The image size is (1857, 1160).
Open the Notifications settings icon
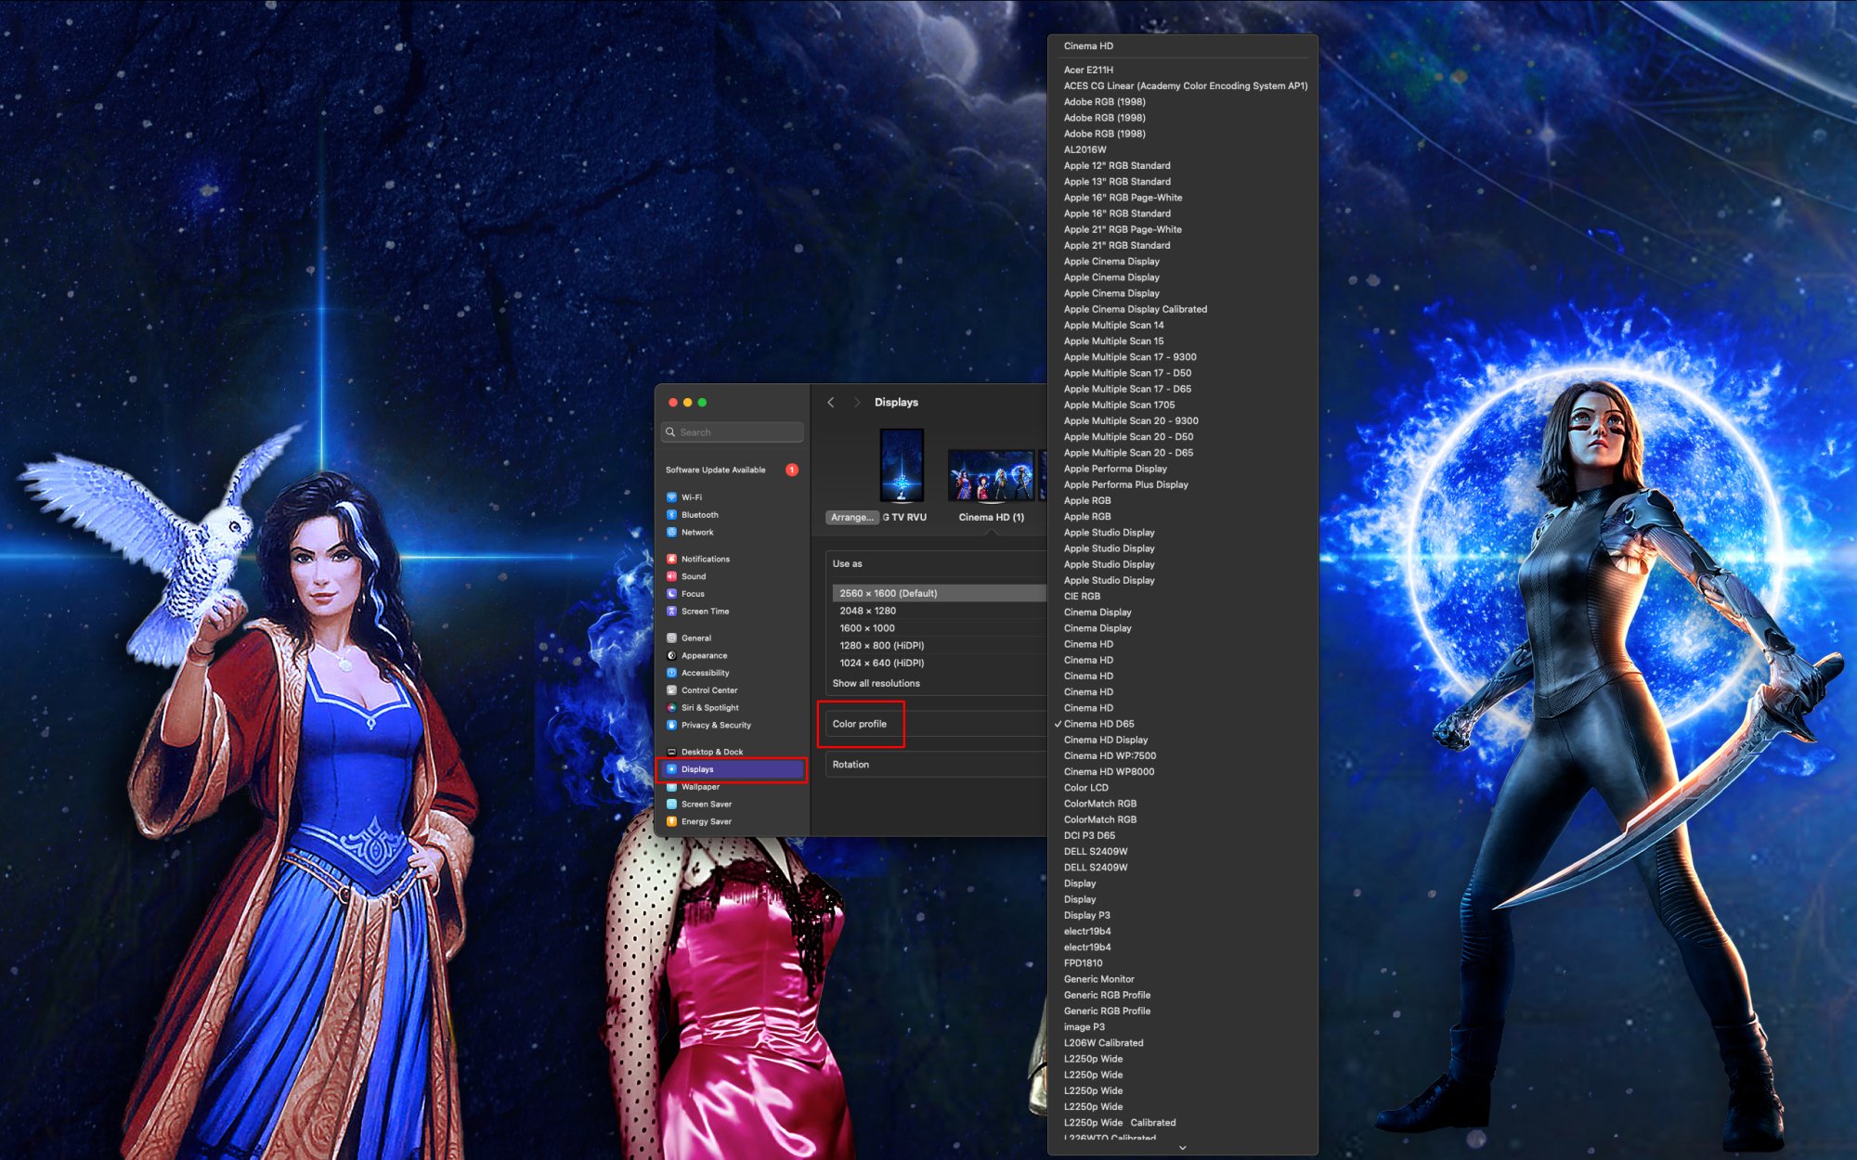click(671, 559)
